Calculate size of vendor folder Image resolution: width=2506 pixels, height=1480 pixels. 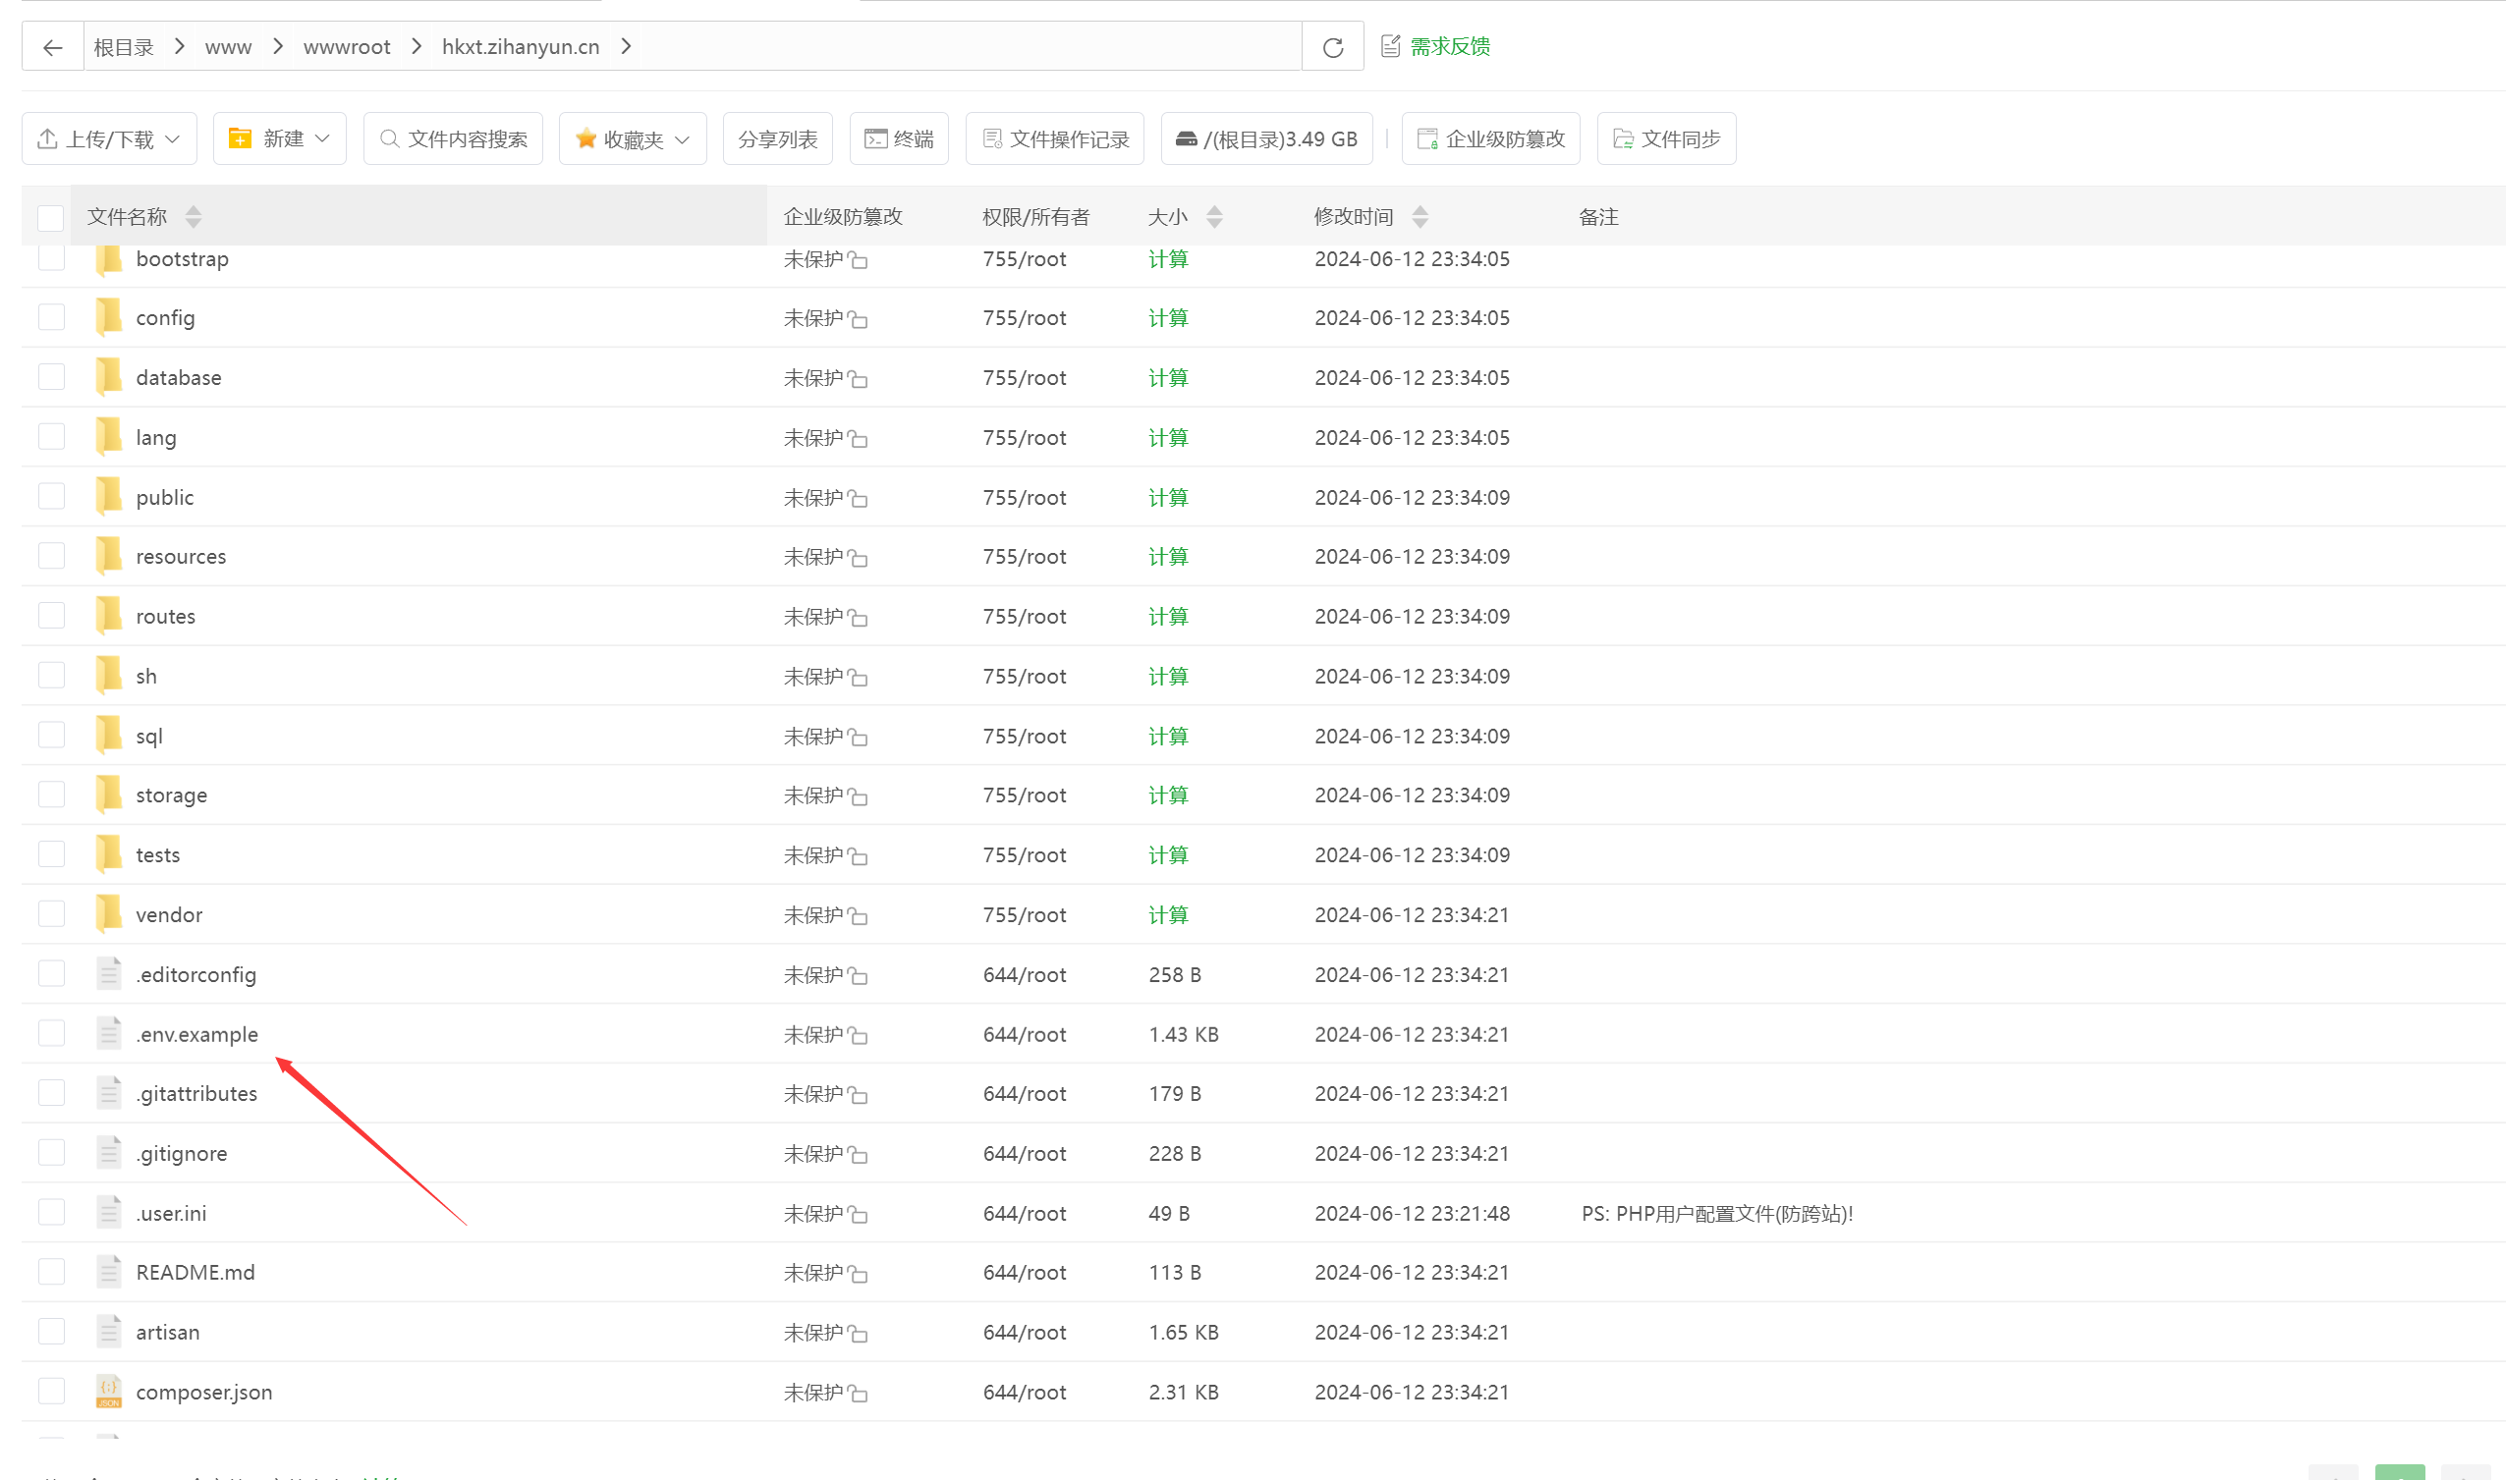coord(1168,914)
